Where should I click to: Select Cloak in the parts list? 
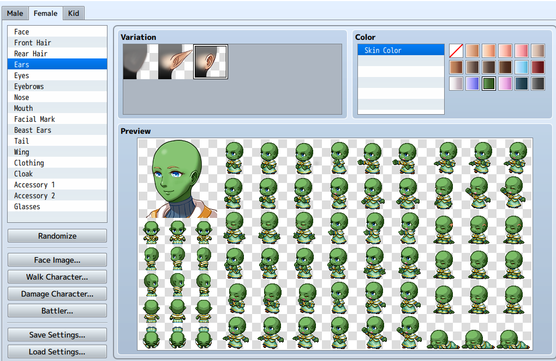point(57,174)
